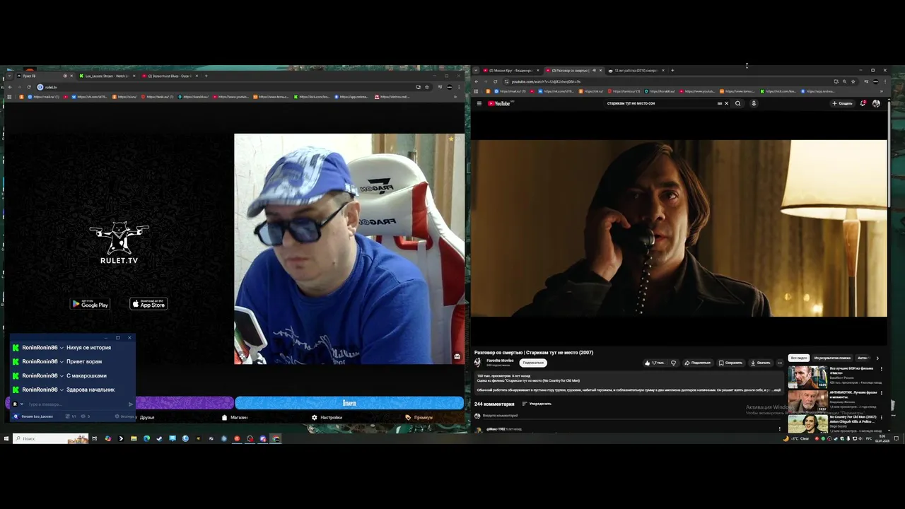Open Упорядочить comment sort dropdown
Viewport: 905px width, 509px height.
[x=537, y=404]
